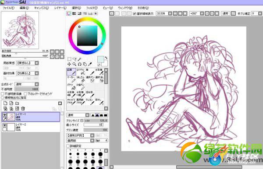Hide レイヤー1 using its eye icon
The image size is (263, 169).
point(4,115)
